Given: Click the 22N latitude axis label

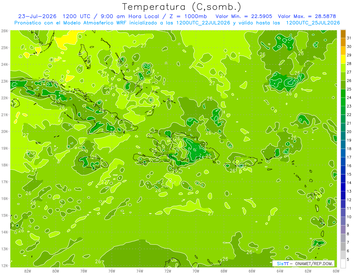Looking at the screenshot, I should click(x=4, y=98).
